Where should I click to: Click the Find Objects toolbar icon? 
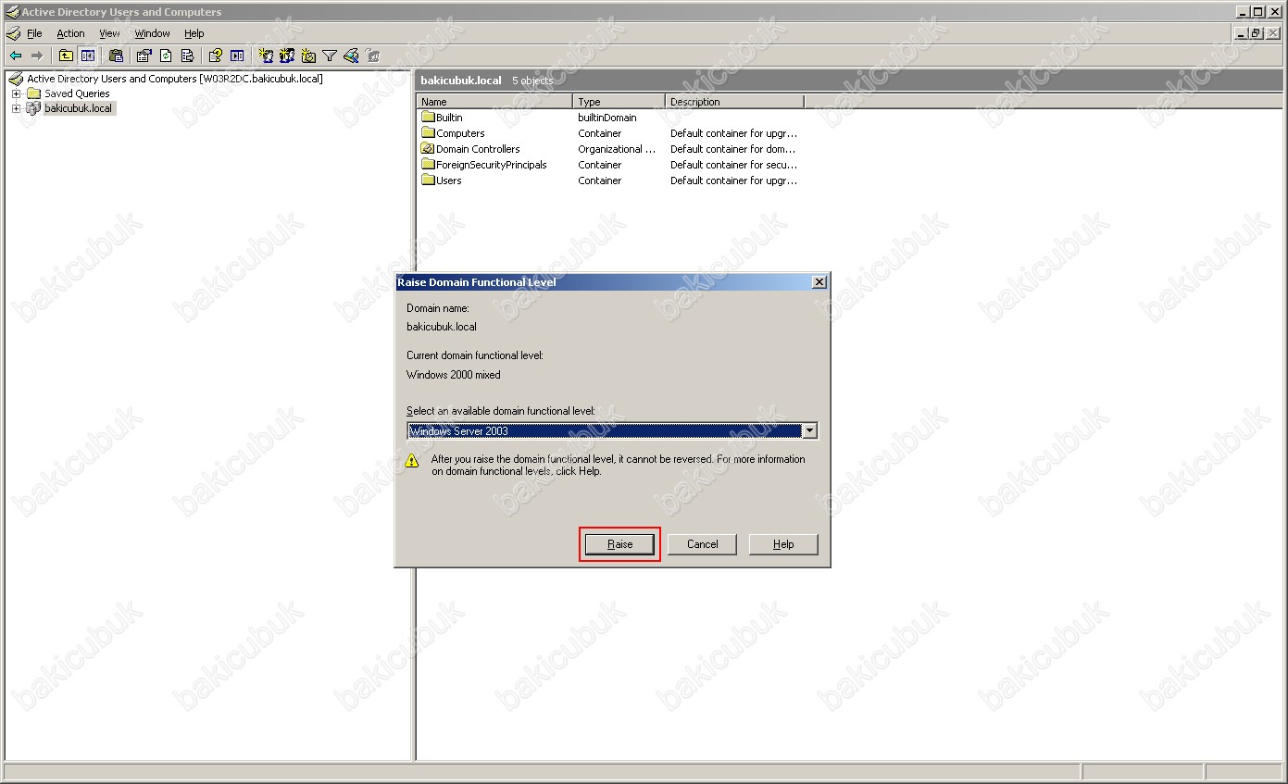(x=351, y=56)
